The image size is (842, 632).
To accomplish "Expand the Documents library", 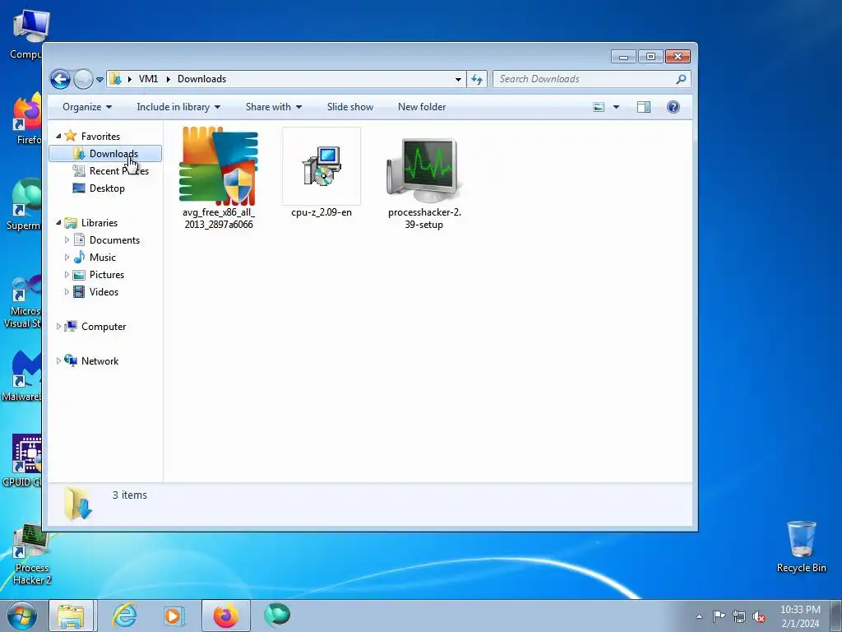I will tap(67, 239).
